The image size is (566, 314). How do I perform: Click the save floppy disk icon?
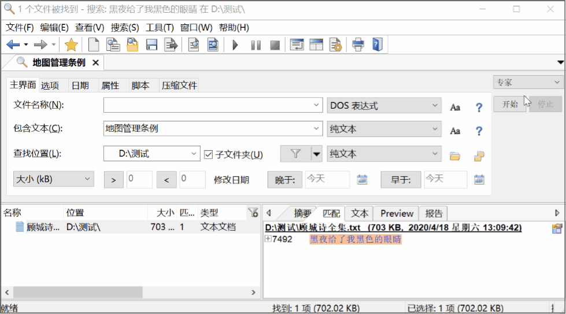151,45
